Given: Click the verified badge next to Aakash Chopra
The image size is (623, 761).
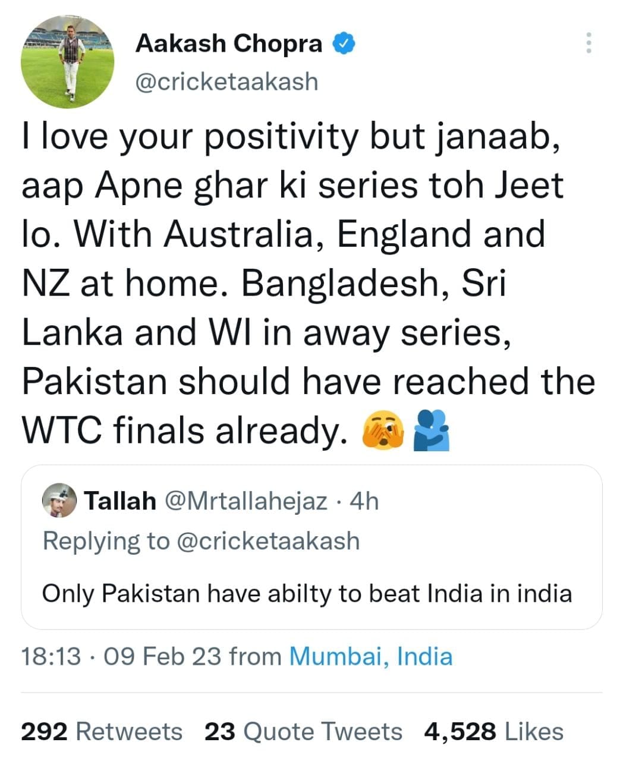Looking at the screenshot, I should (344, 42).
